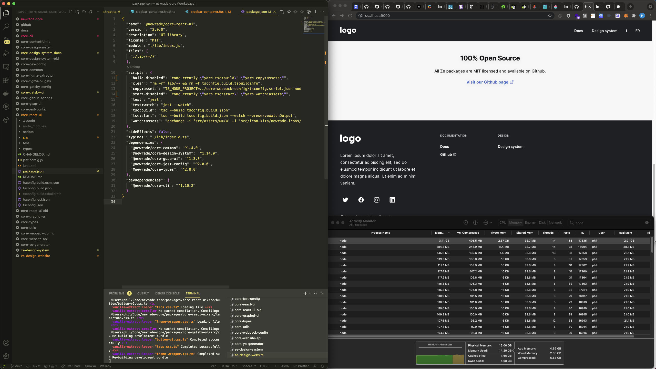Toggle the terminal panel maximize chevron
The image size is (656, 369).
tap(315, 293)
